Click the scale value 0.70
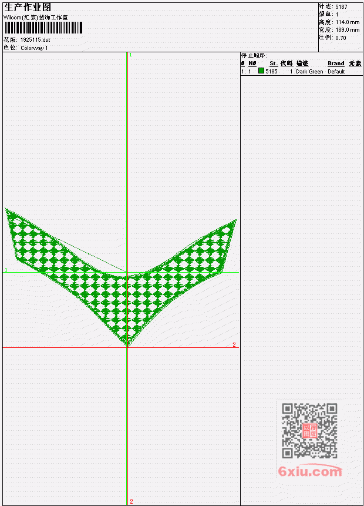Screen dimensions: 364x506 pyautogui.click(x=341, y=38)
